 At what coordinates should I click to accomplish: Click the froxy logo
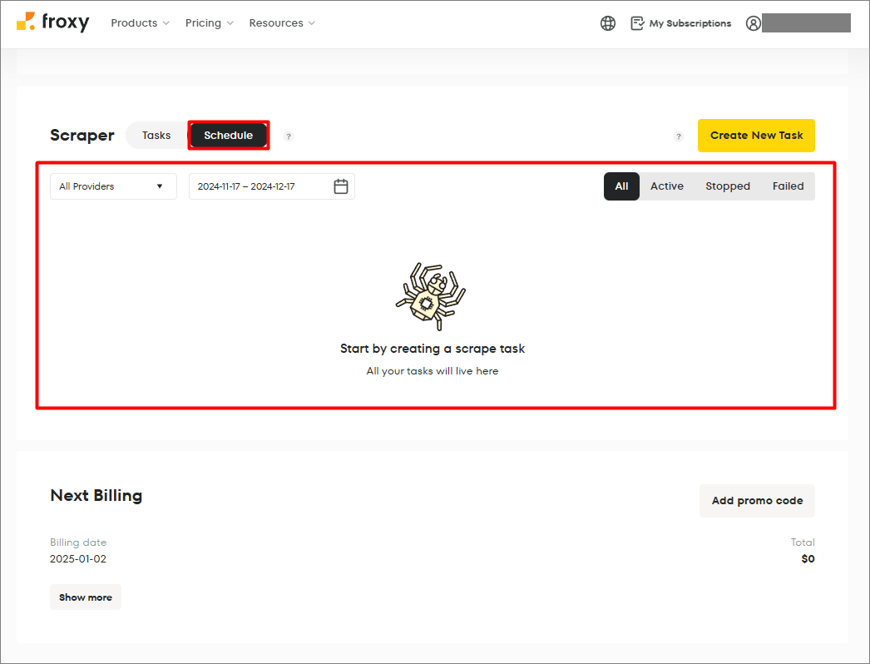pos(52,22)
